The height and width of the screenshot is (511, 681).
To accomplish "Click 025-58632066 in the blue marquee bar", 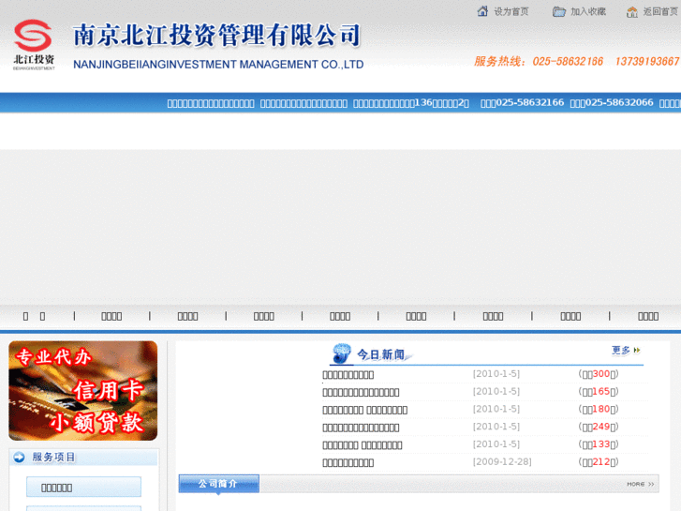I will click(619, 102).
